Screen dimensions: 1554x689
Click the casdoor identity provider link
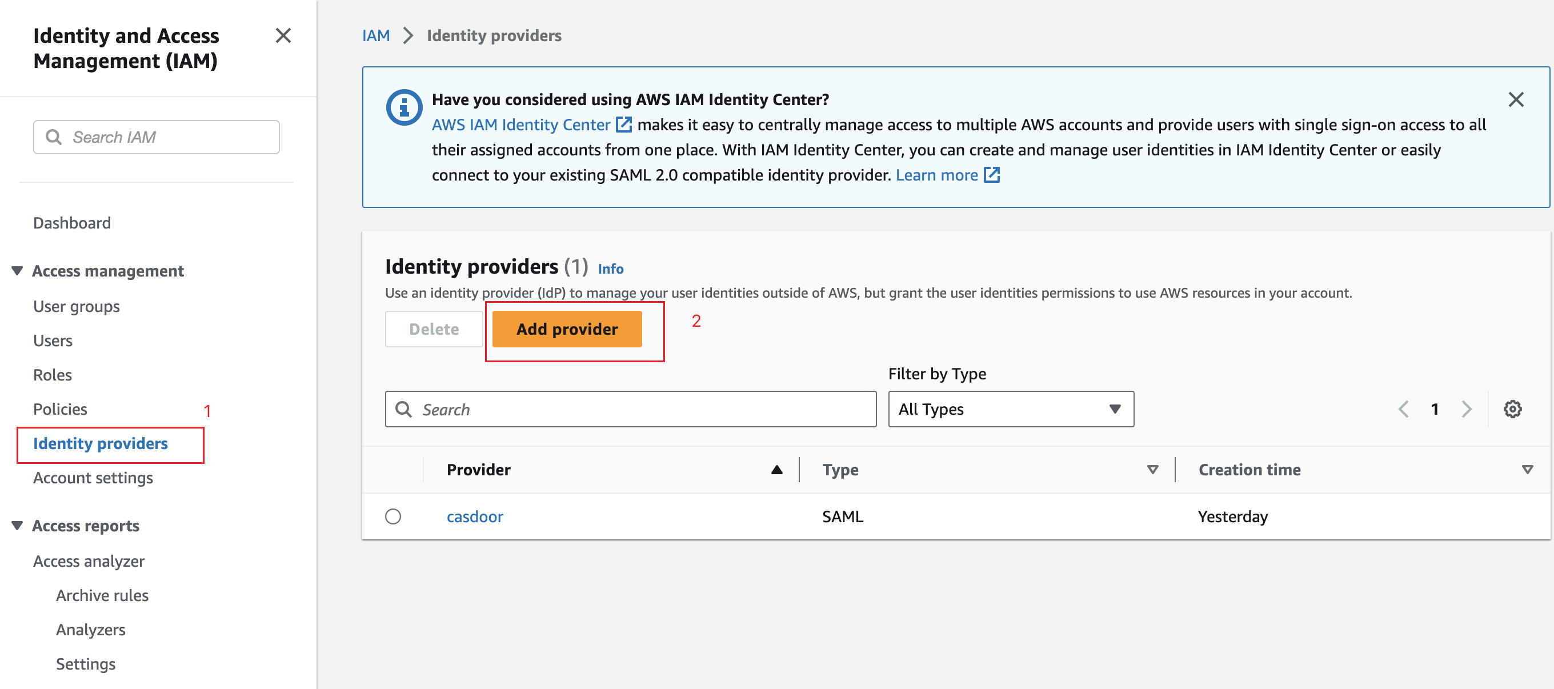(474, 515)
